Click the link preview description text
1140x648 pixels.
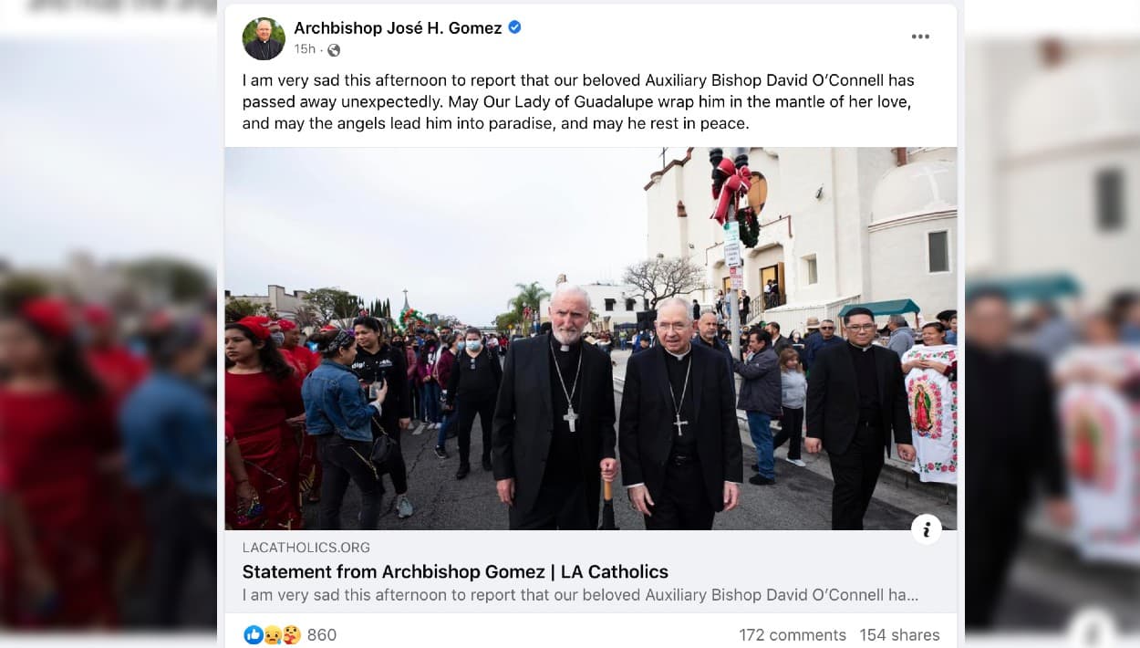(580, 595)
